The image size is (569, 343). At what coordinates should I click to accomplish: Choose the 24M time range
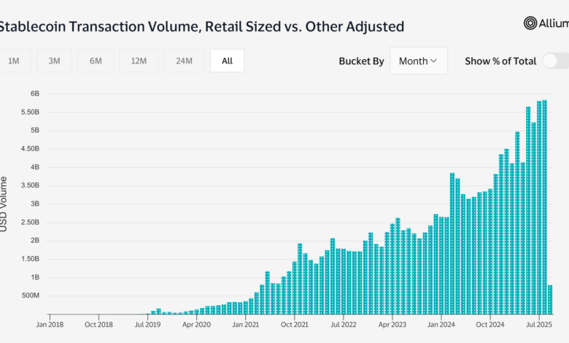184,61
